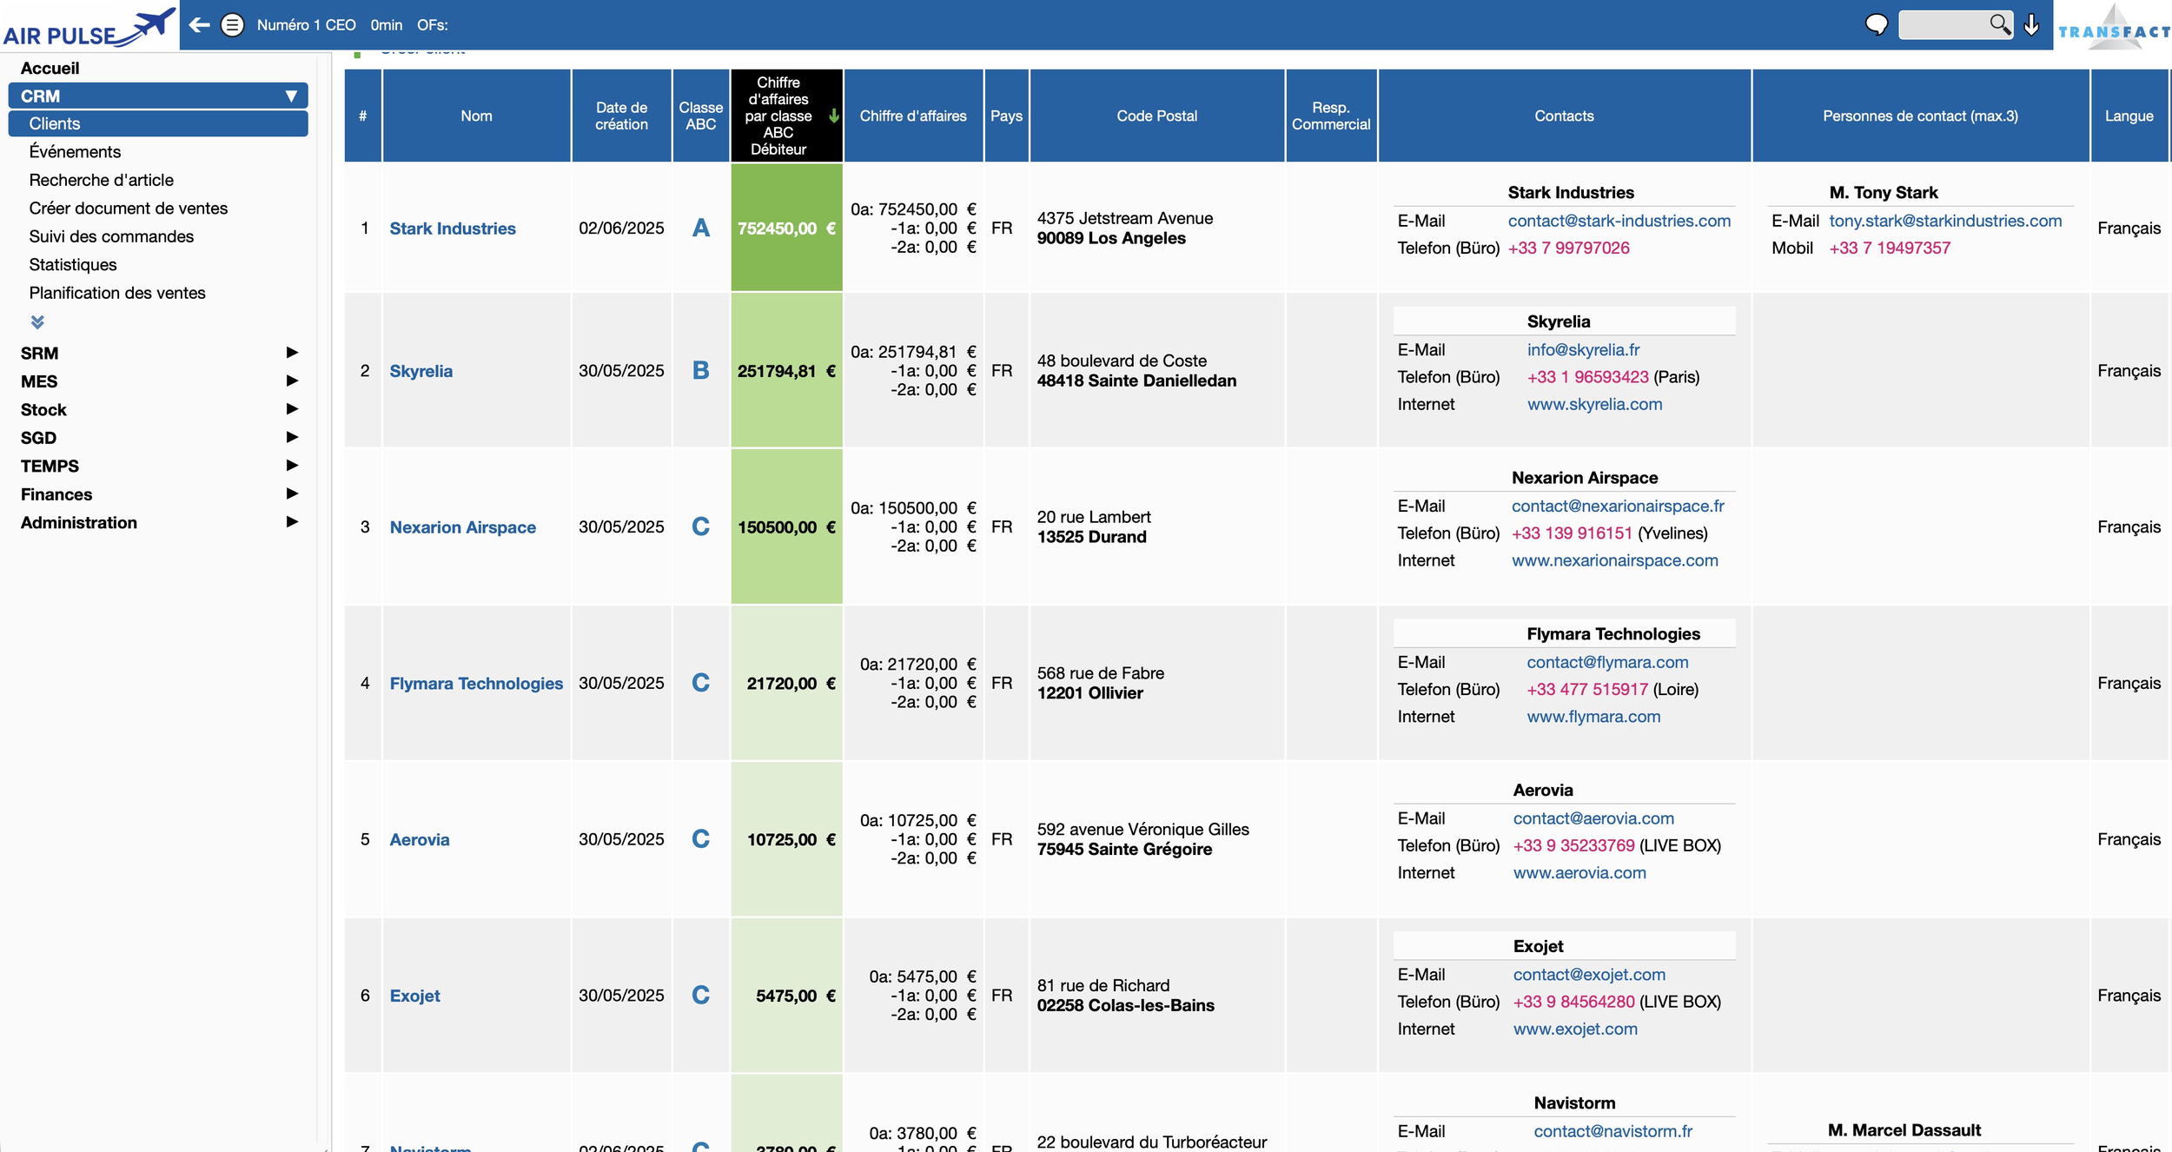
Task: Expand the Finances sidebar section
Action: click(292, 493)
